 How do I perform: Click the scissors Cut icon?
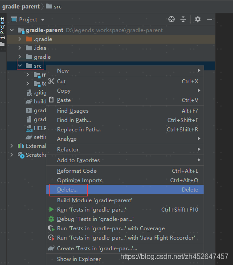tap(51, 82)
